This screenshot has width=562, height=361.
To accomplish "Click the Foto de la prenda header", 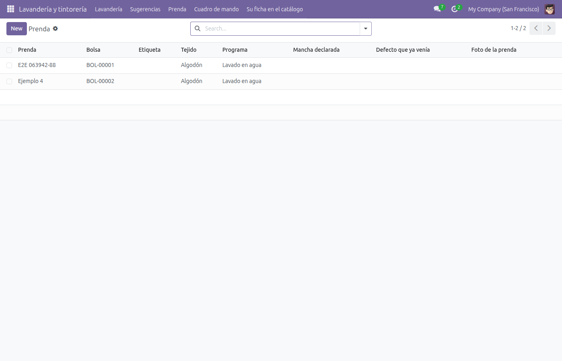I will [494, 50].
